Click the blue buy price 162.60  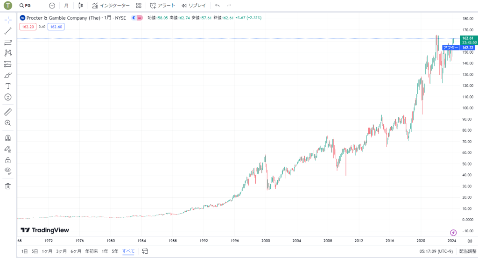coord(56,27)
